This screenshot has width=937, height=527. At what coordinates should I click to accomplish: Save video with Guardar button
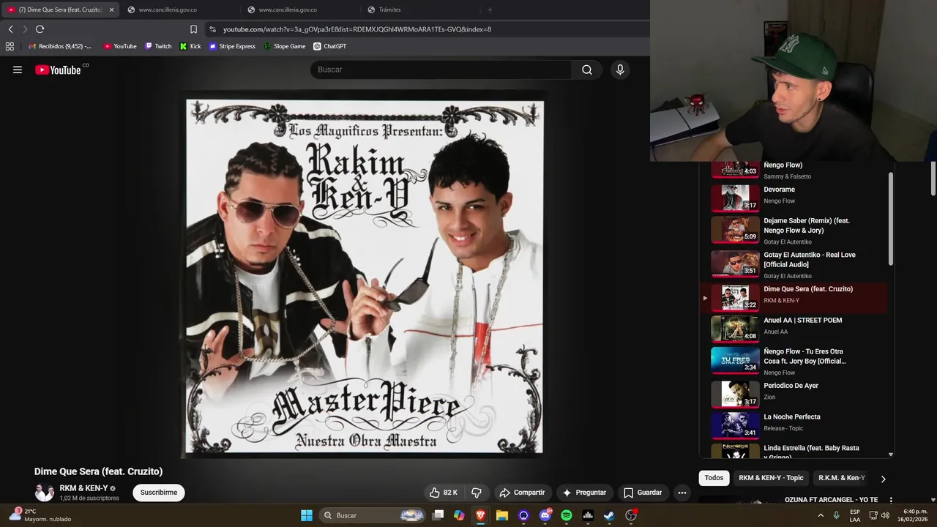pos(643,493)
